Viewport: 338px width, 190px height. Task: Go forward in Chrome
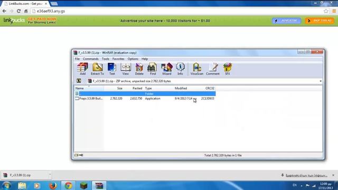tap(12, 11)
